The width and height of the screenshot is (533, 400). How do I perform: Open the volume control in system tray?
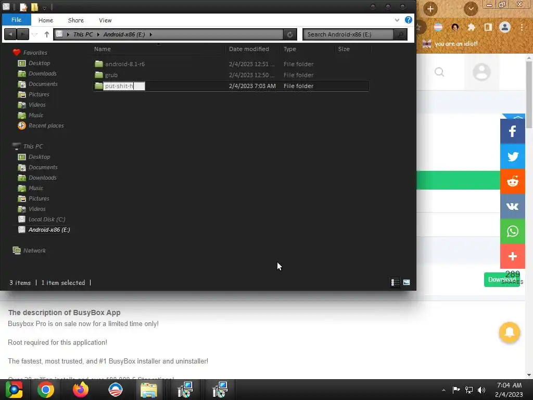pyautogui.click(x=481, y=390)
